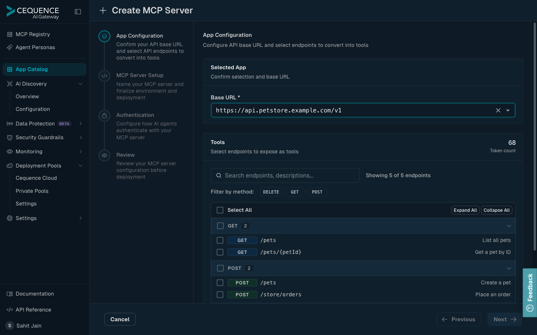Open the Base URL dropdown arrow
537x335 pixels.
[x=508, y=110]
